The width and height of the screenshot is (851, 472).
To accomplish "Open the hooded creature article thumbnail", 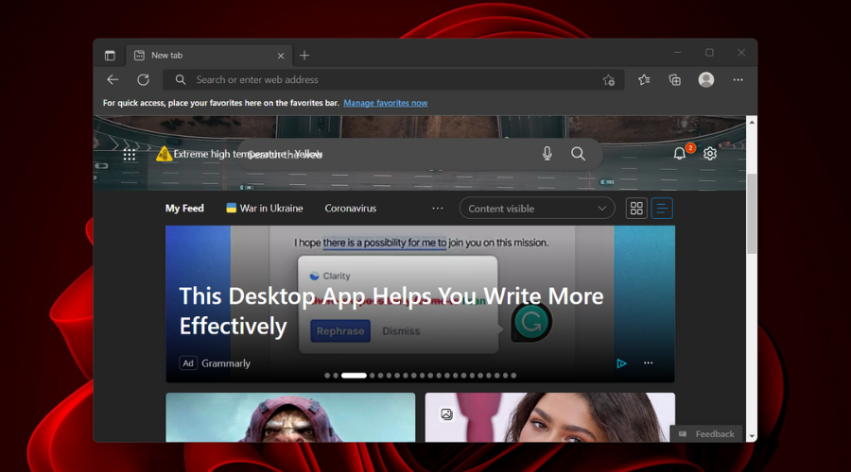I will tap(290, 417).
